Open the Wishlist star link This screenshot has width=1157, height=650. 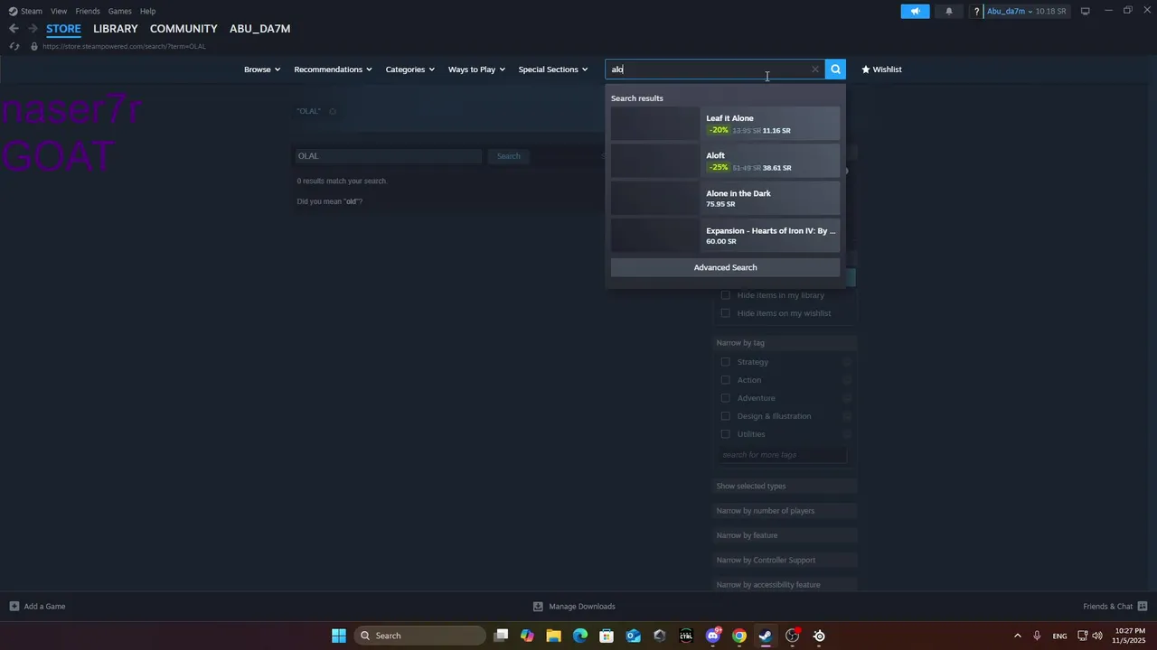(881, 70)
